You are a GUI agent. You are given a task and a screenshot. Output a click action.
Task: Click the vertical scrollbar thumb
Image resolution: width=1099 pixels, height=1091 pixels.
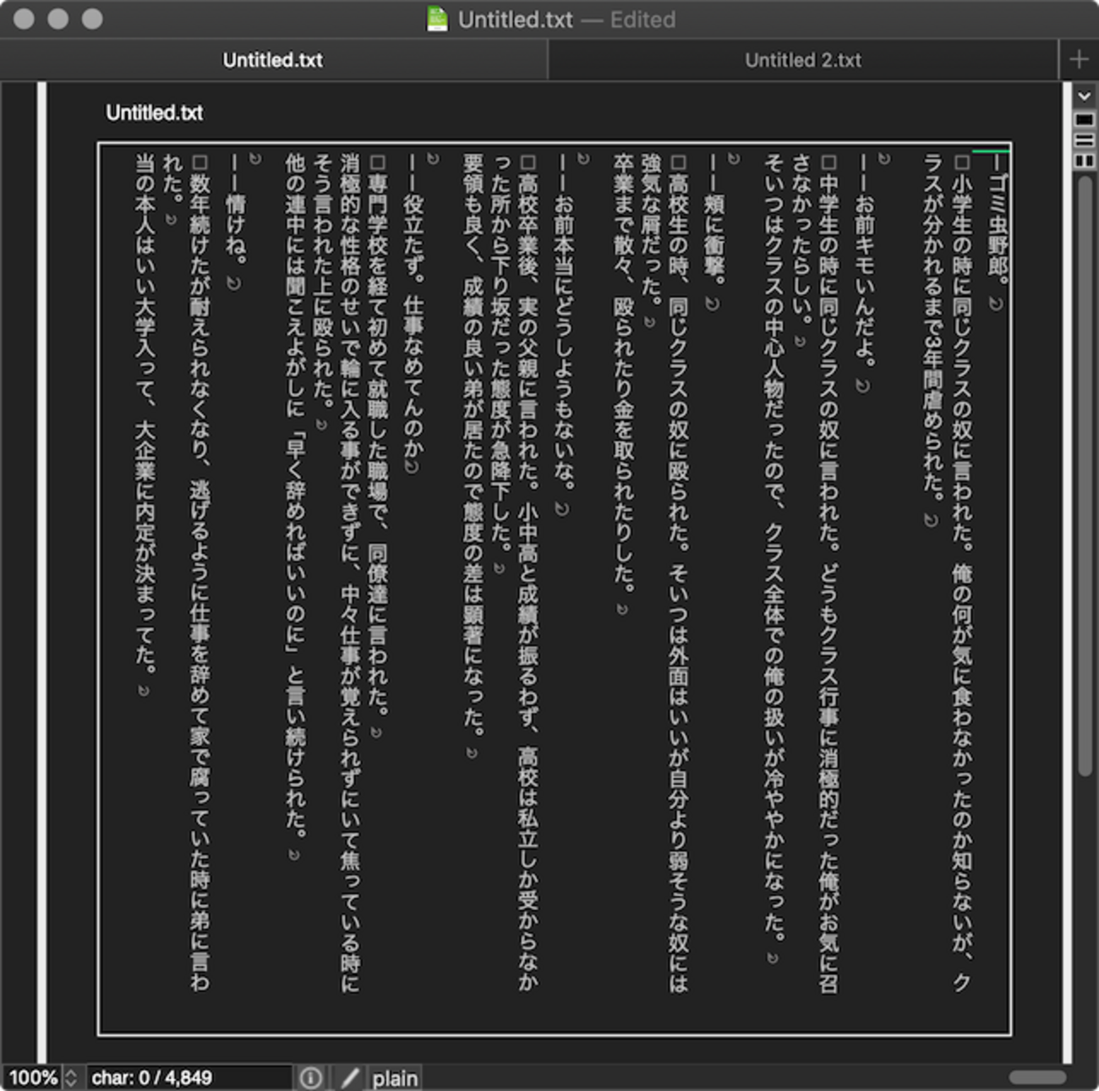pyautogui.click(x=1085, y=476)
